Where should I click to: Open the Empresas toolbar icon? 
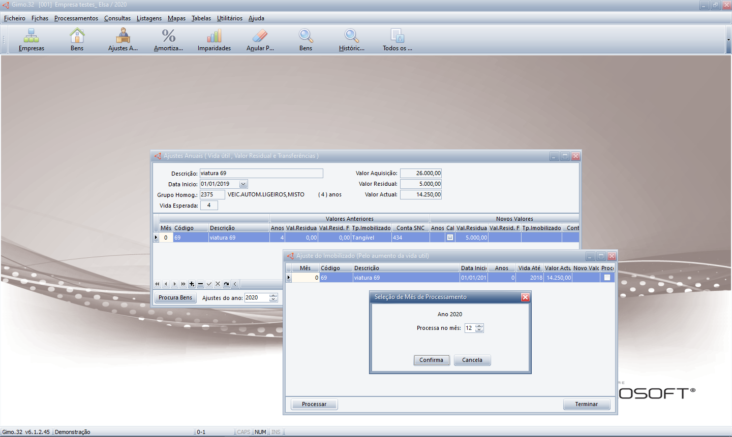pyautogui.click(x=32, y=40)
